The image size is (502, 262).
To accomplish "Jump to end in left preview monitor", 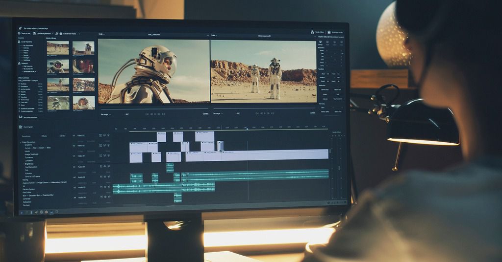I will pyautogui.click(x=163, y=114).
